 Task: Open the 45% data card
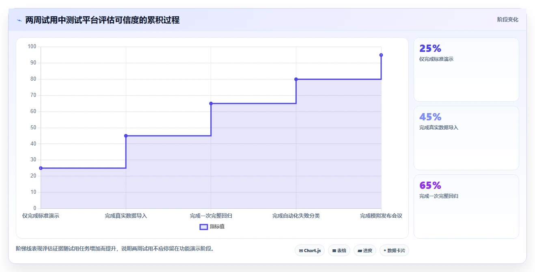[466, 138]
